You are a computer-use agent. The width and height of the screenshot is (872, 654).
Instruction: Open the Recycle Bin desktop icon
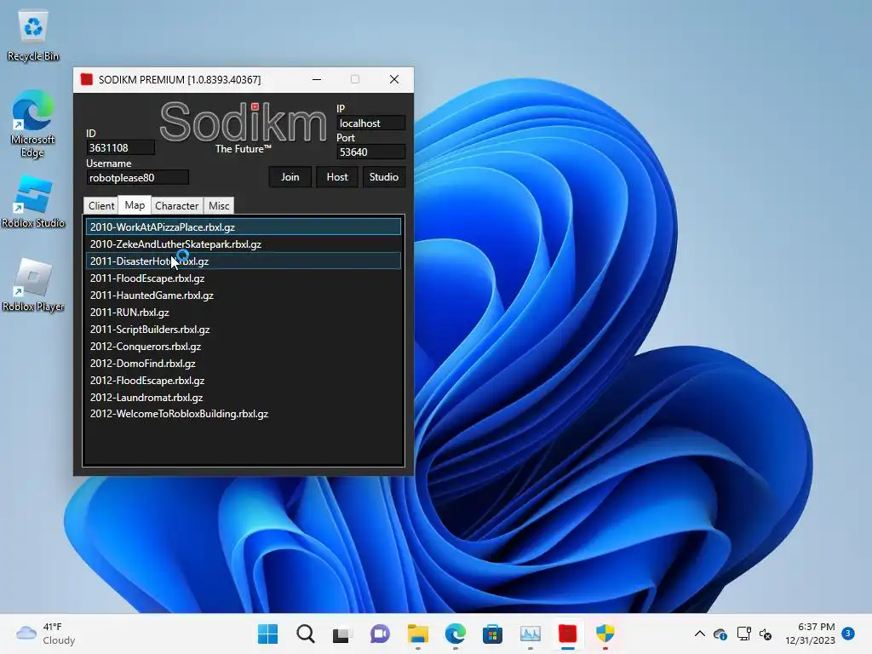coord(33,37)
